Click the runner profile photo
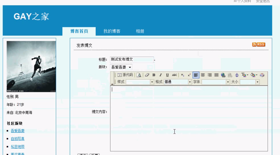Image resolution: width=280 pixels, height=155 pixels. click(x=31, y=67)
